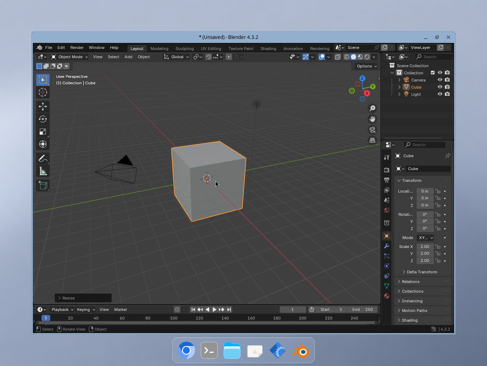The image size is (487, 366).
Task: Uncheck the Collection exclude checkbox
Action: coord(433,73)
